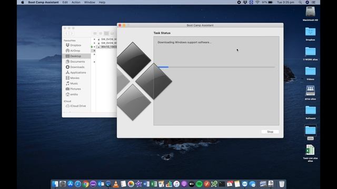The height and width of the screenshot is (189, 337).
Task: Select the Videos folder on the desktop
Action: [x=310, y=71]
